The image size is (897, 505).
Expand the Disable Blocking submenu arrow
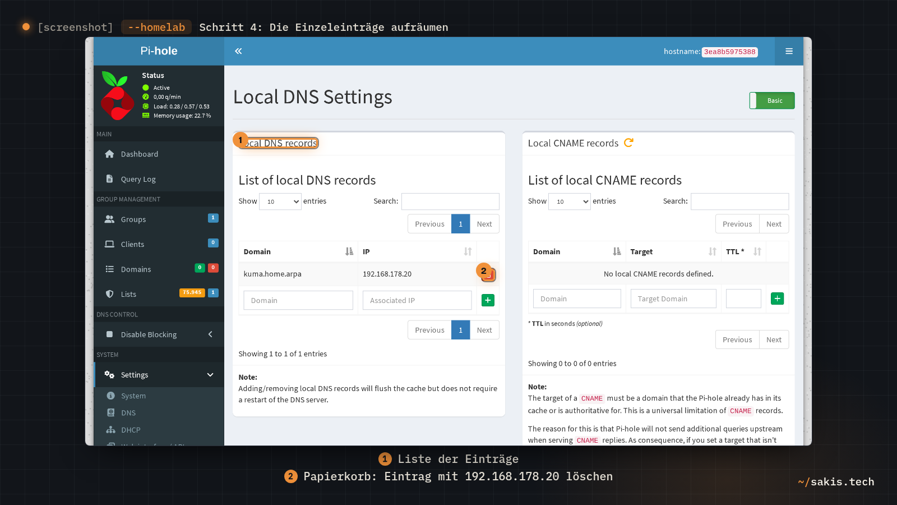pos(210,334)
